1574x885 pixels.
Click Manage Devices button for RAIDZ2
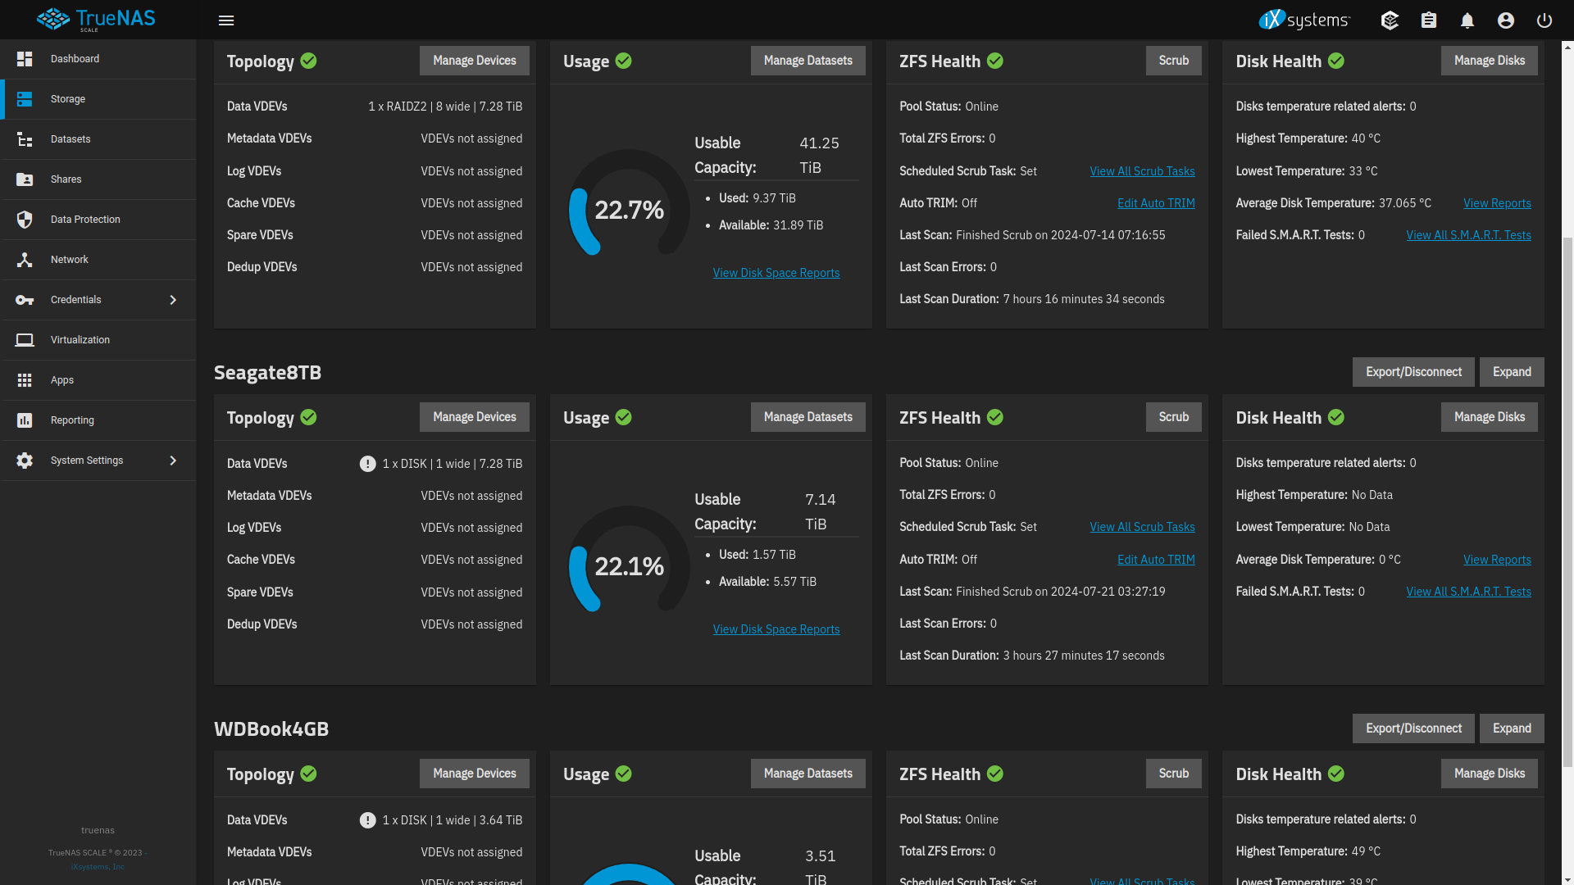(475, 60)
